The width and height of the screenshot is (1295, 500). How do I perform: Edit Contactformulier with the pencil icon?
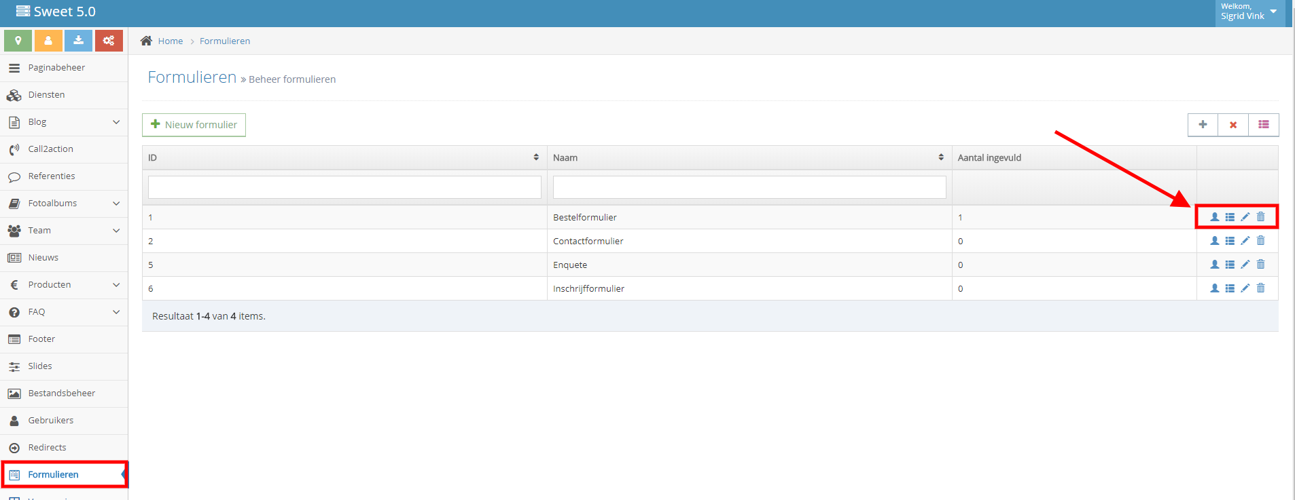(1245, 241)
